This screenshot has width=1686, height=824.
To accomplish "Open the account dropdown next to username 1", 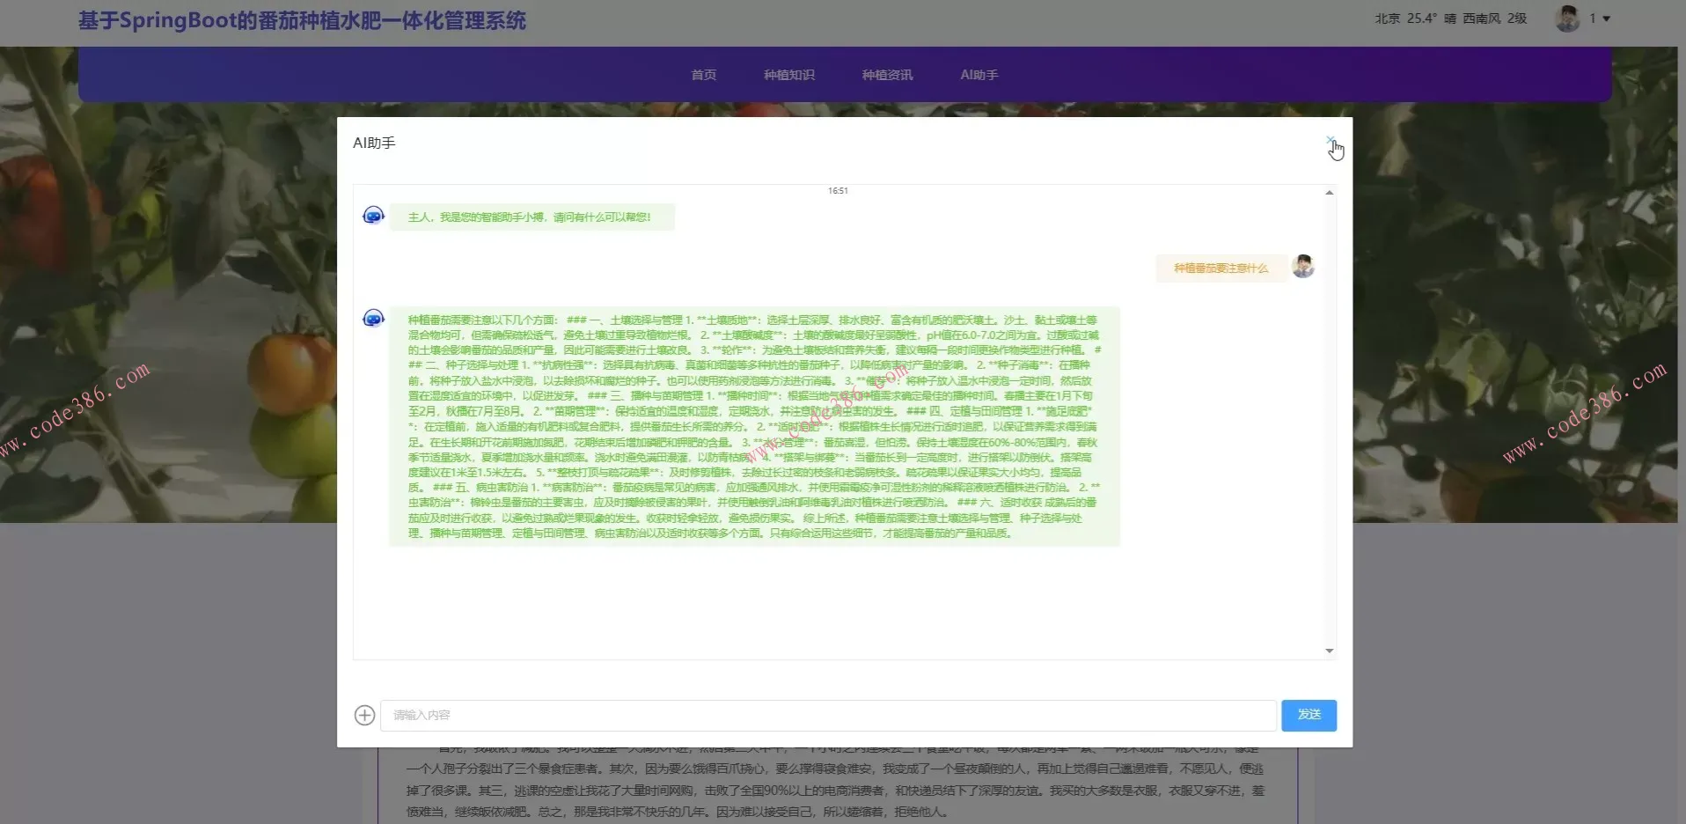I will [x=1607, y=18].
